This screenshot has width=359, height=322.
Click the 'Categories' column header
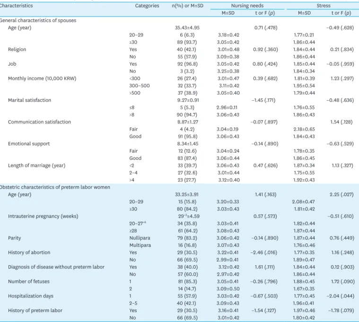pos(147,6)
